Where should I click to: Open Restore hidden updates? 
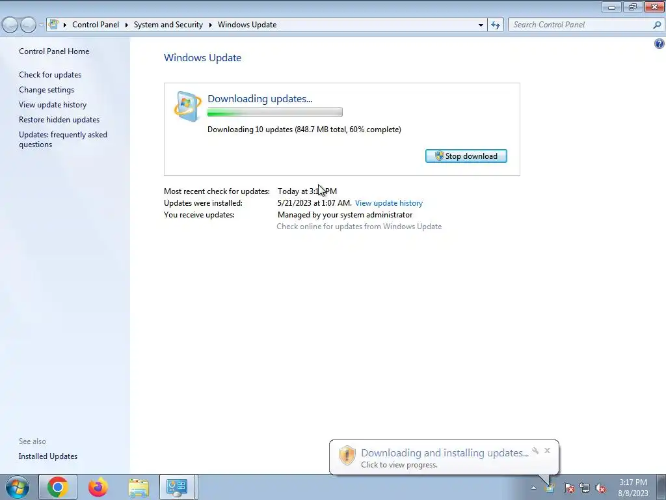[x=59, y=120]
